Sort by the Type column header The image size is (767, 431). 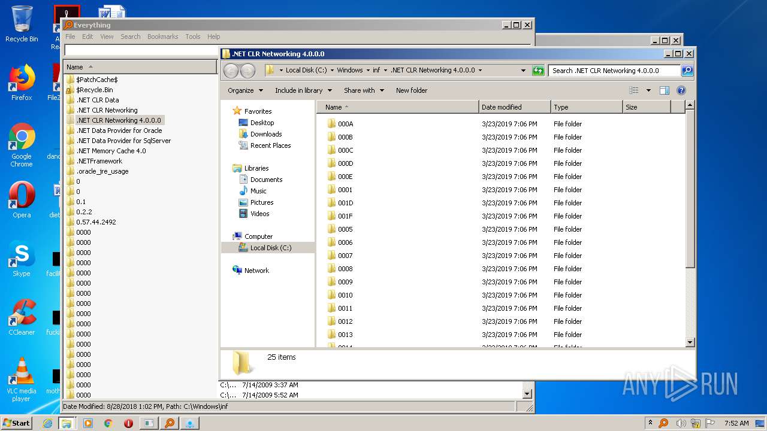pyautogui.click(x=587, y=107)
